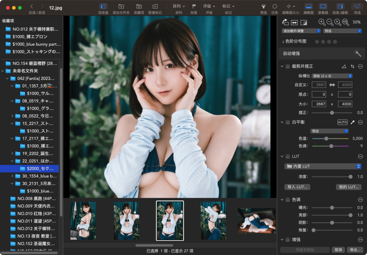Image resolution: width=367 pixels, height=255 pixels.
Task: Open the 内置 LUT dropdown
Action: [323, 166]
